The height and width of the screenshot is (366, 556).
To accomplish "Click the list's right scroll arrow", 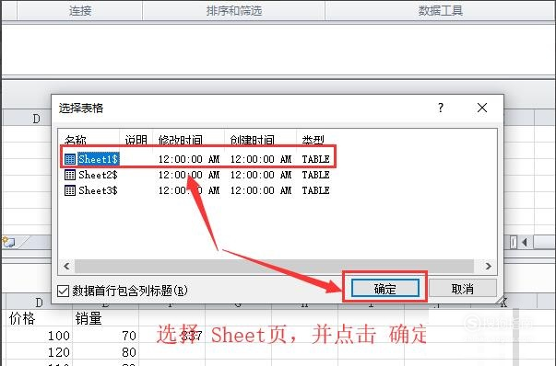I will 489,266.
